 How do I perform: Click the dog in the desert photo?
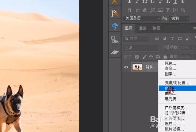(11, 108)
